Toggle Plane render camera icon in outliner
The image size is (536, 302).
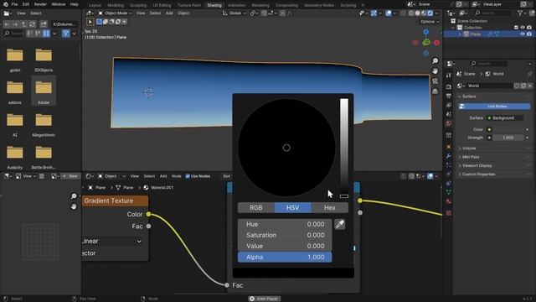coord(528,34)
